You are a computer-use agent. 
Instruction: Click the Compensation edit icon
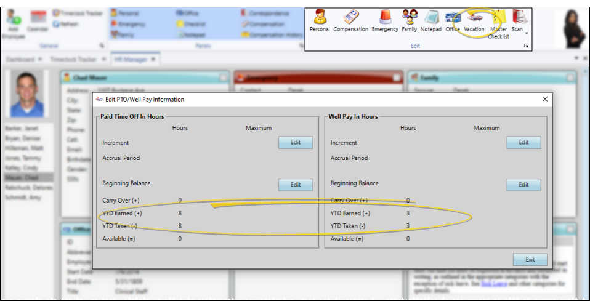point(350,20)
